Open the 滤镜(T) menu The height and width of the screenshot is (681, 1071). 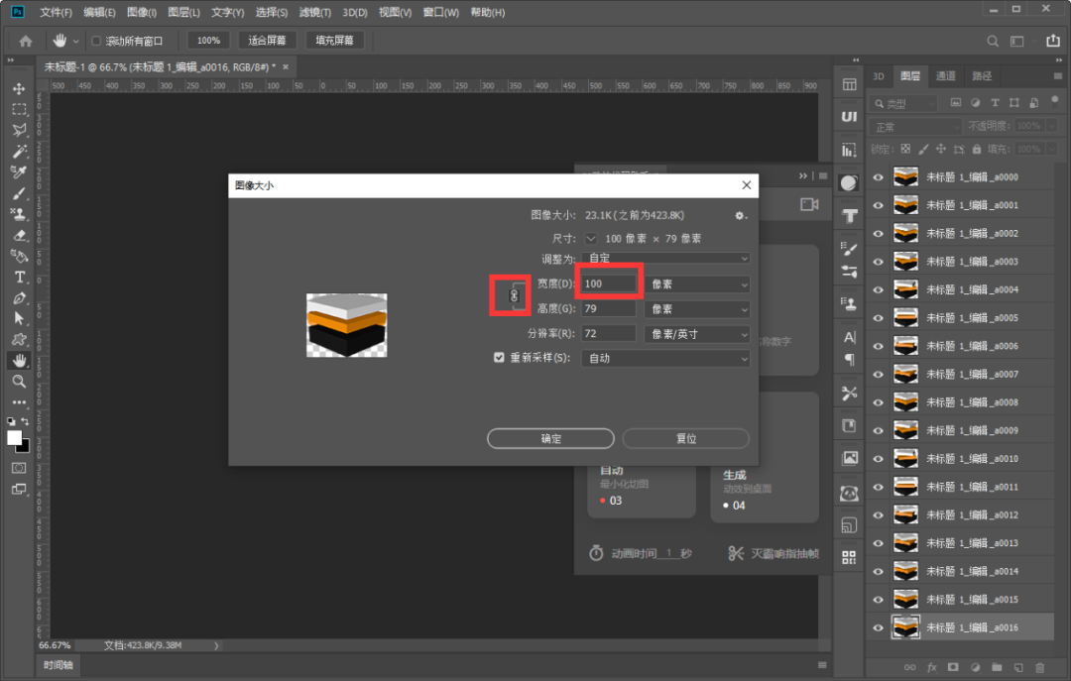(x=315, y=13)
